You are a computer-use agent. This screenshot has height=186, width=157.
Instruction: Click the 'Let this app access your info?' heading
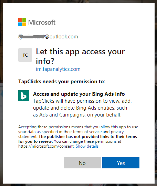click(80, 56)
